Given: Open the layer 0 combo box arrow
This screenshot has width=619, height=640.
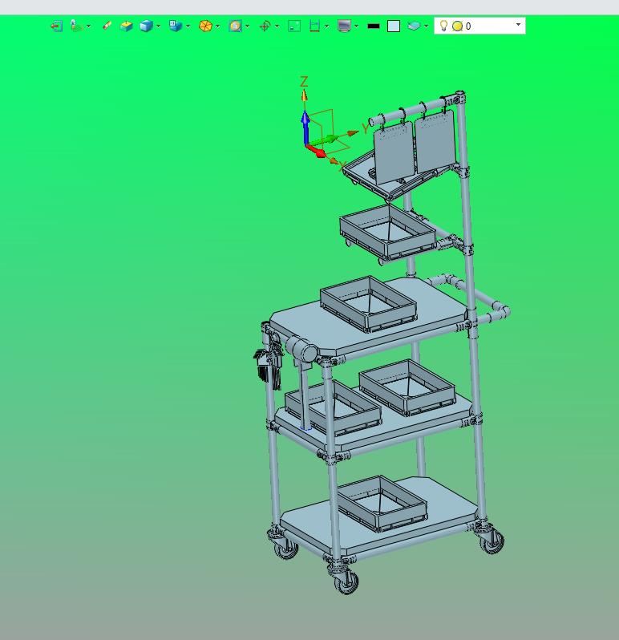Looking at the screenshot, I should coord(518,25).
